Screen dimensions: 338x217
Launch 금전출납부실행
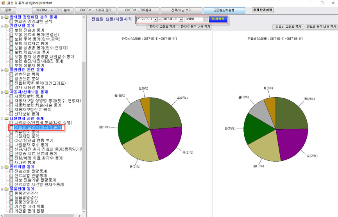[x=224, y=10]
